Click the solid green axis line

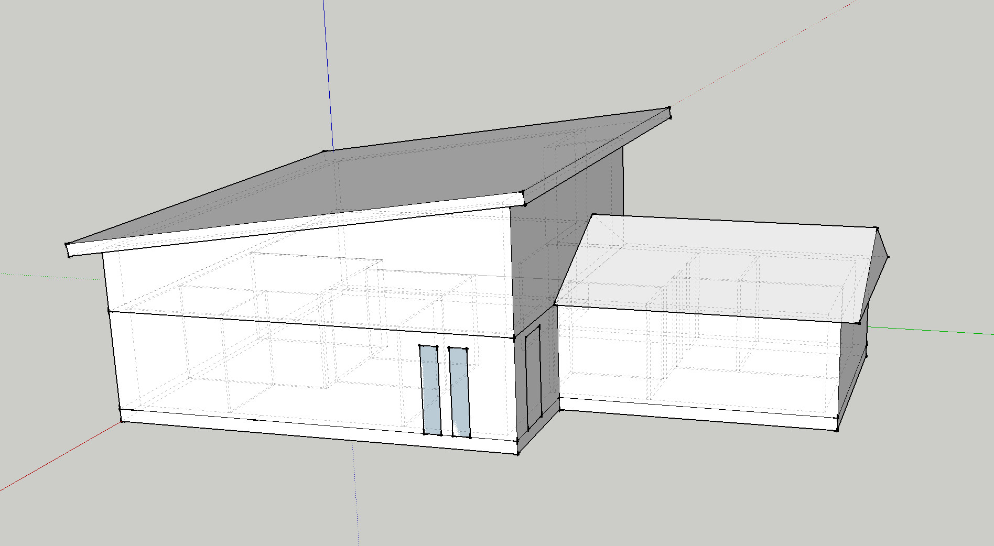tap(933, 331)
